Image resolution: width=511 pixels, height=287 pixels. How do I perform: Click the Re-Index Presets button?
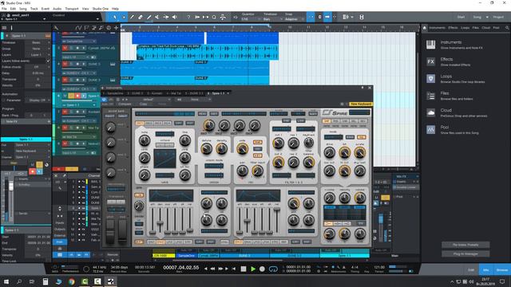[465, 245]
